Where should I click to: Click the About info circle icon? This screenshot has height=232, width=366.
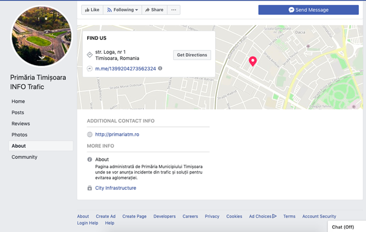click(90, 160)
